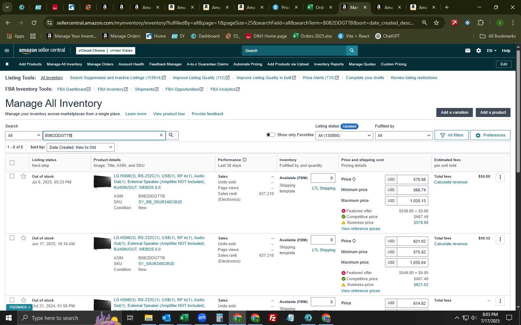The width and height of the screenshot is (521, 325).
Task: Click the Add a product button
Action: tap(493, 112)
